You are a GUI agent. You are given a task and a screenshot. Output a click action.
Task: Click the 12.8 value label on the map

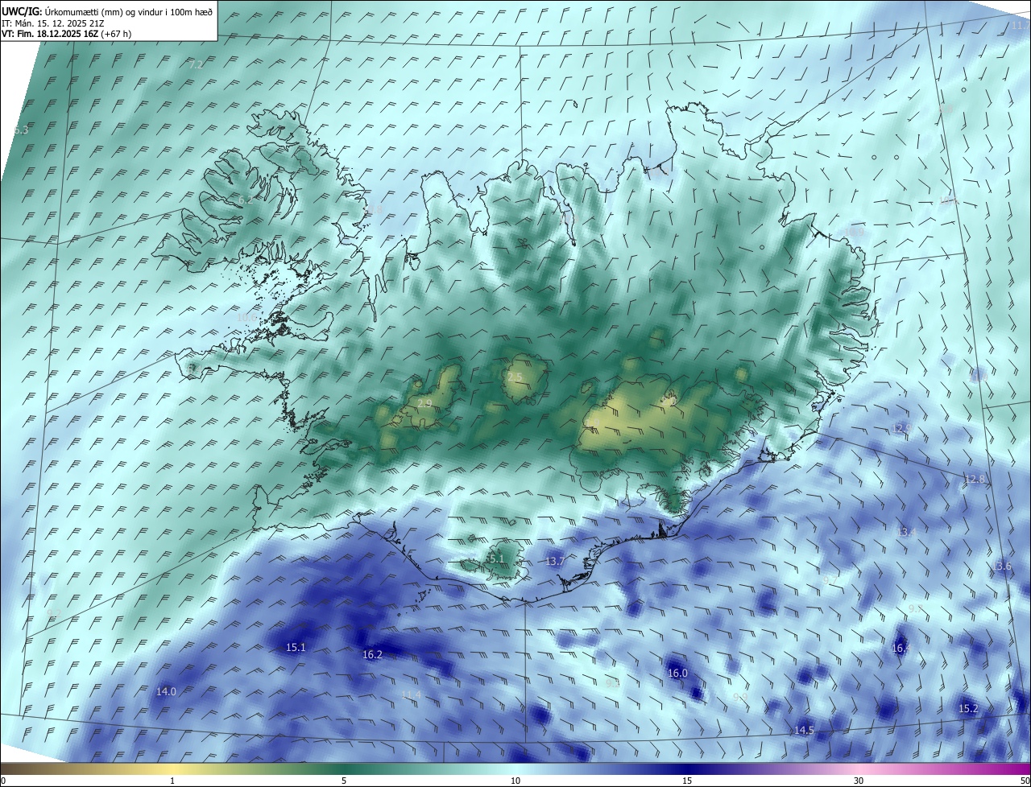click(975, 479)
